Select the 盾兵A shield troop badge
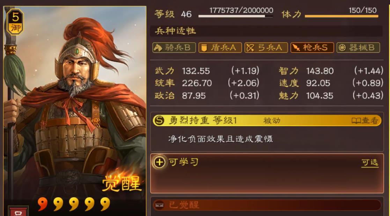The image size is (390, 216). click(x=220, y=47)
